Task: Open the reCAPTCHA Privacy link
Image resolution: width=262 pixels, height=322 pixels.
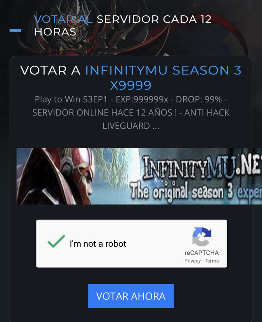Action: [x=193, y=261]
